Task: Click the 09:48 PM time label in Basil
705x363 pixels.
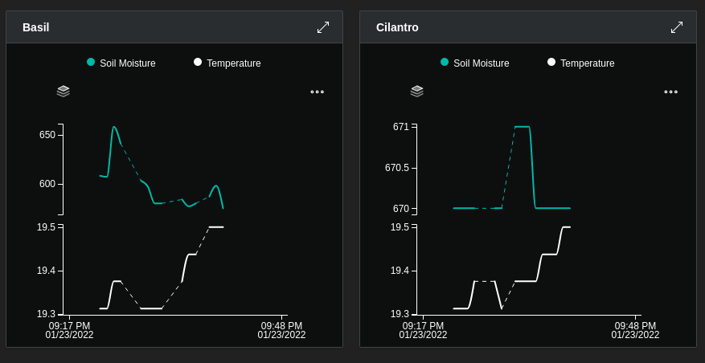Action: [281, 326]
